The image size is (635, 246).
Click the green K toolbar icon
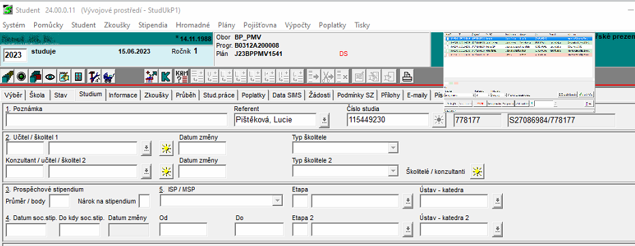point(166,76)
